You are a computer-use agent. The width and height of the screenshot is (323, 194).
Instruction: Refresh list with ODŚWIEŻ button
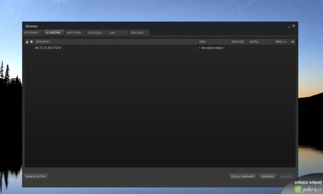(267, 177)
